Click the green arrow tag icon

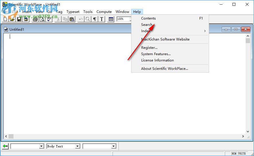pos(5,146)
